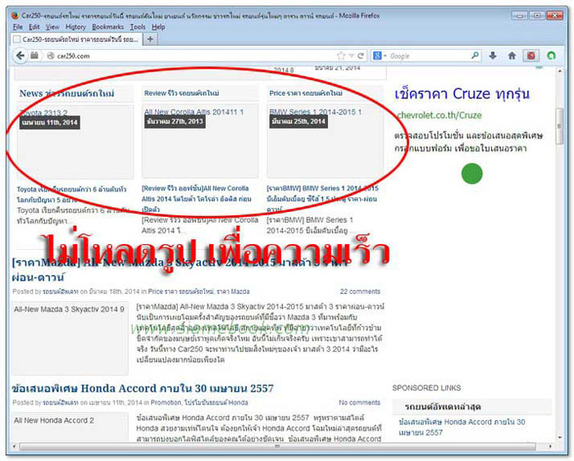This screenshot has height=461, width=574.
Task: Click the vertical scrollbar thumb
Action: pos(560,126)
